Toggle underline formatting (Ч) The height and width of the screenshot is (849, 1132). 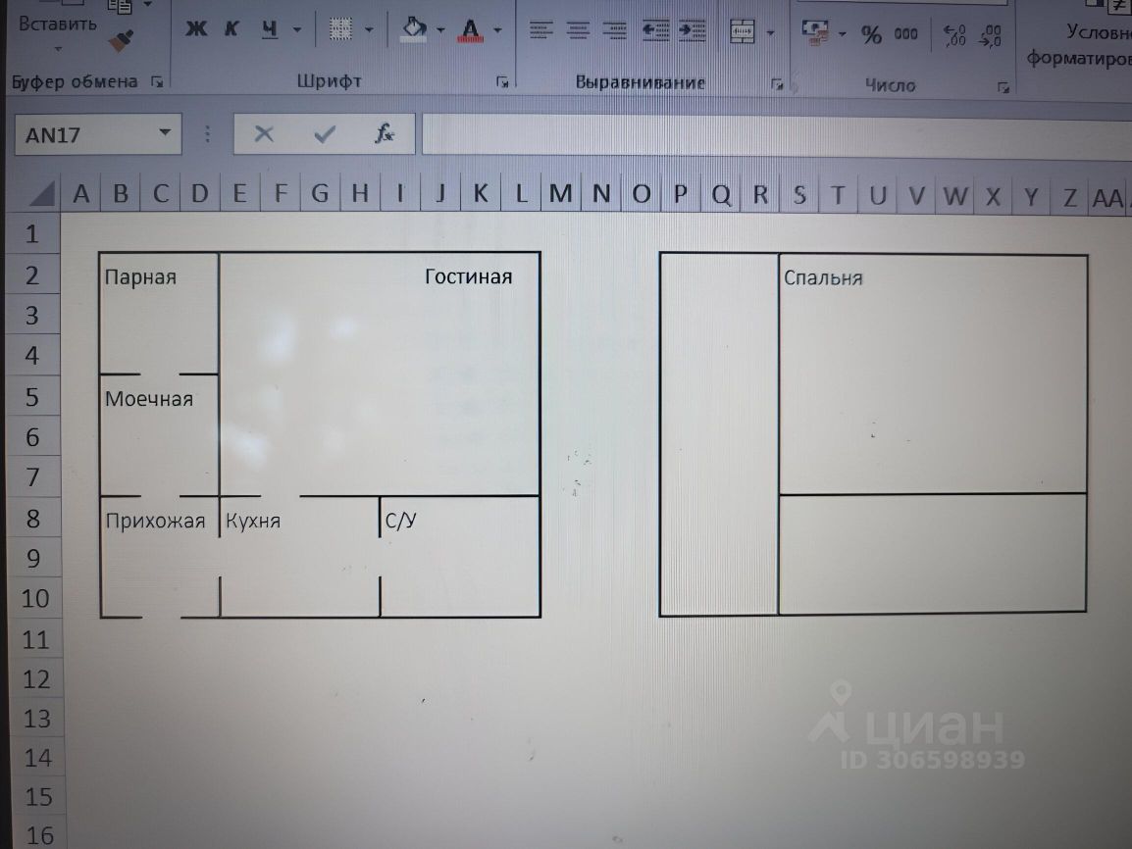(x=270, y=28)
